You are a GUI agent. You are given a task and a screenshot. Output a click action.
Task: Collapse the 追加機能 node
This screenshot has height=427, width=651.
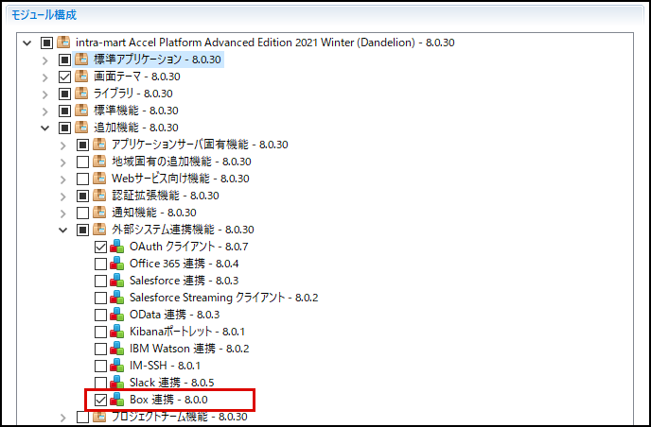click(x=44, y=128)
